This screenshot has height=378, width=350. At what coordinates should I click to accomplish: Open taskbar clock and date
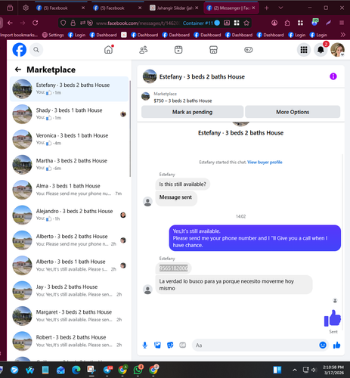333,370
